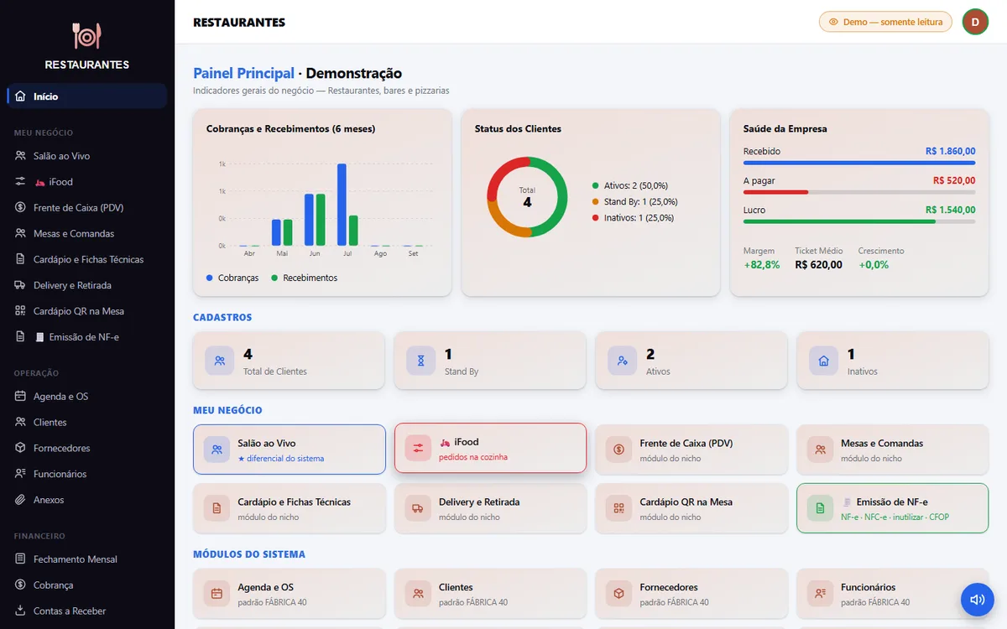Open Salão ao Vivo from sidebar
This screenshot has width=1007, height=629.
coord(87,156)
